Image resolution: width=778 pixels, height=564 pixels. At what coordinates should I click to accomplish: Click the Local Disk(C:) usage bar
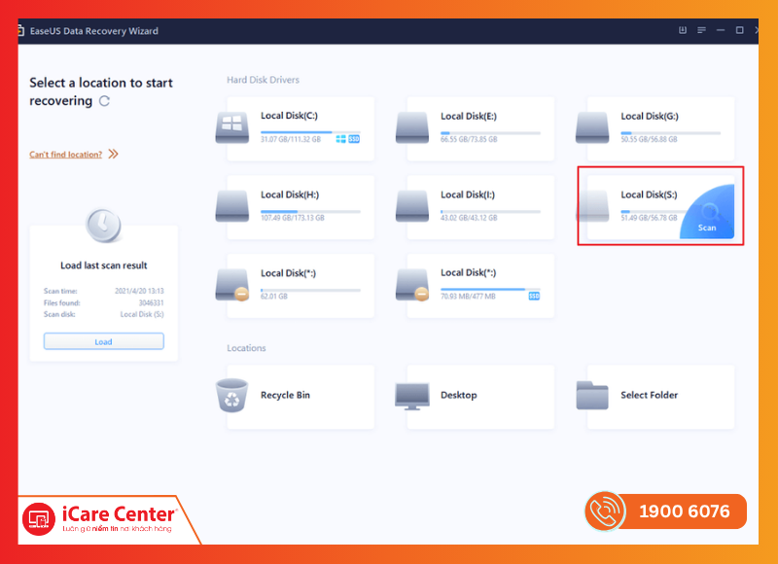(297, 131)
